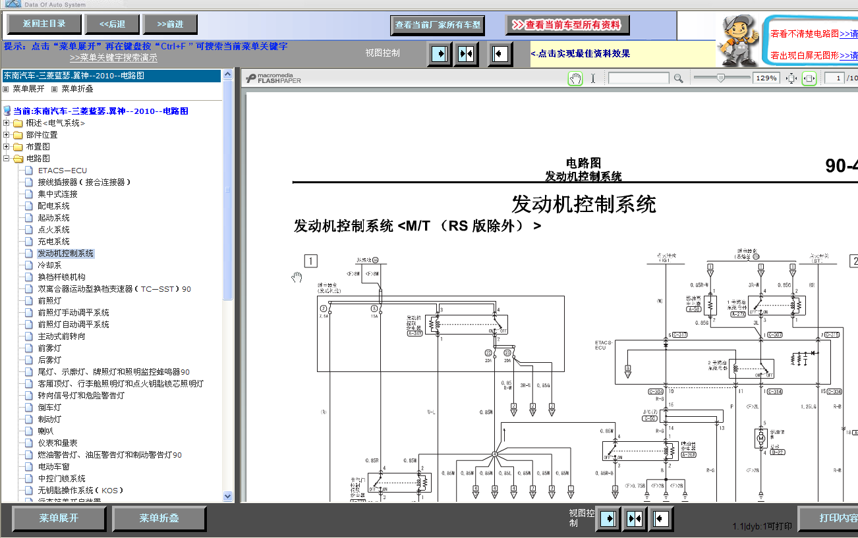Open the 无钥匙操作系统（KOS） entry
The image size is (858, 538).
[x=80, y=491]
